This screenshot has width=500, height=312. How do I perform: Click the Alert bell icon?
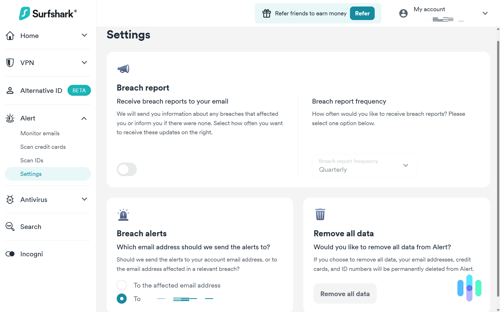tap(10, 118)
